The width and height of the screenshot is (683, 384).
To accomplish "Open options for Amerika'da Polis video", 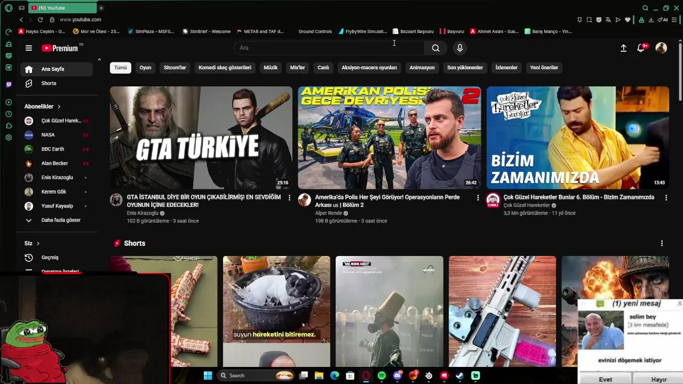I will tap(478, 198).
